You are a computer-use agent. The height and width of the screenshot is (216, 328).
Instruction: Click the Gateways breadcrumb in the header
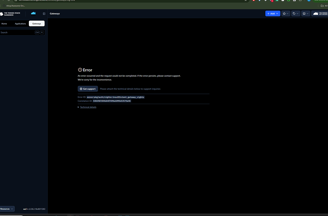coord(55,13)
